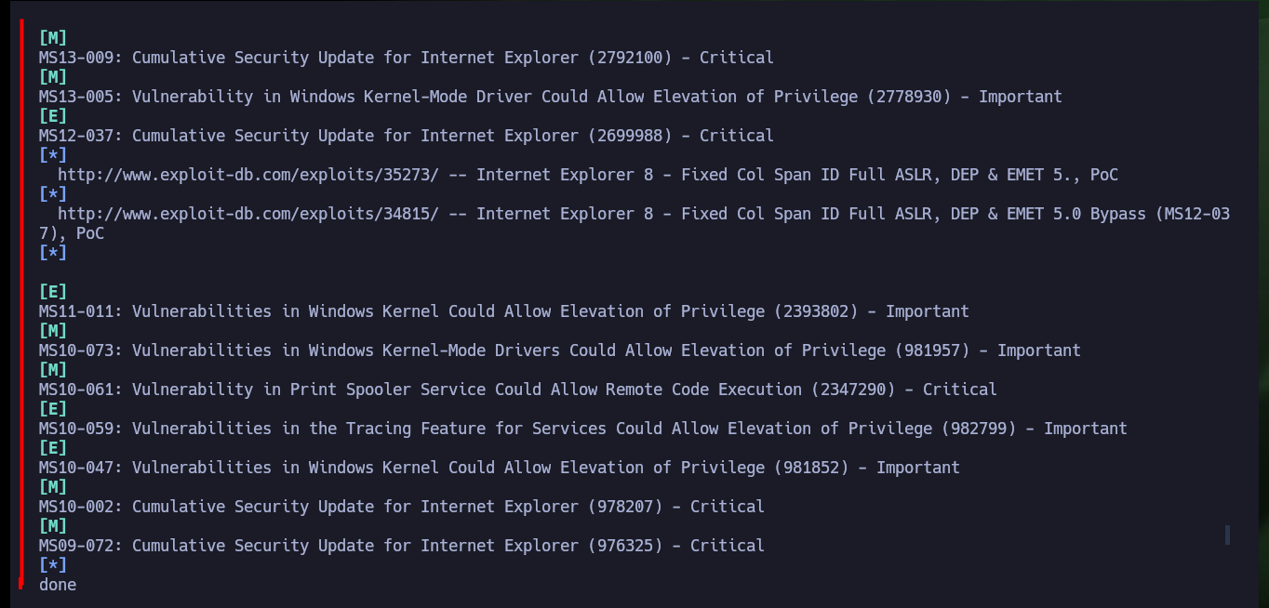
Task: Click the "done" text at the bottom
Action: pyautogui.click(x=58, y=585)
